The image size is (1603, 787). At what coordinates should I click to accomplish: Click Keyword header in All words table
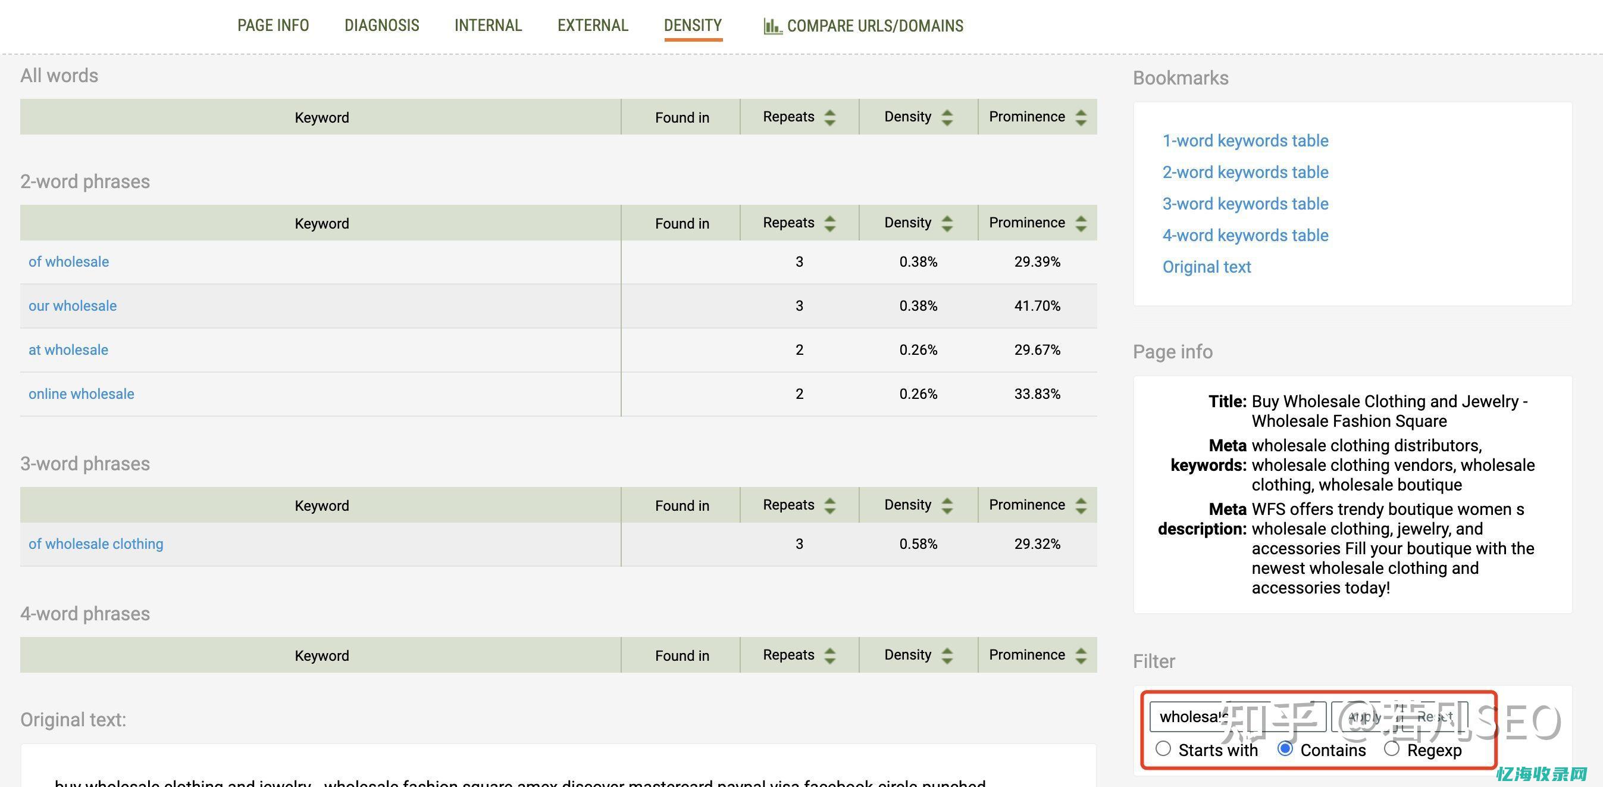(x=321, y=117)
